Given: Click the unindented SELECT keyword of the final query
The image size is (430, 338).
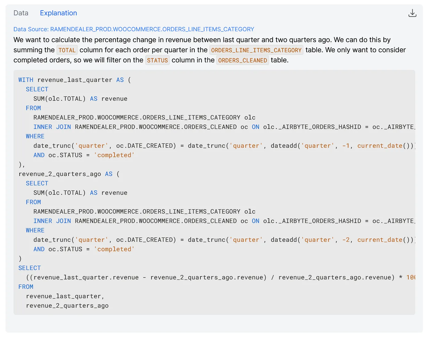Looking at the screenshot, I should pos(29,268).
